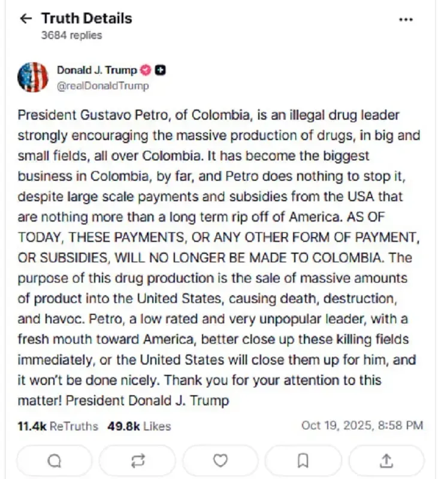Open the Donald J. Trump display name
The width and height of the screenshot is (438, 479).
(x=96, y=70)
